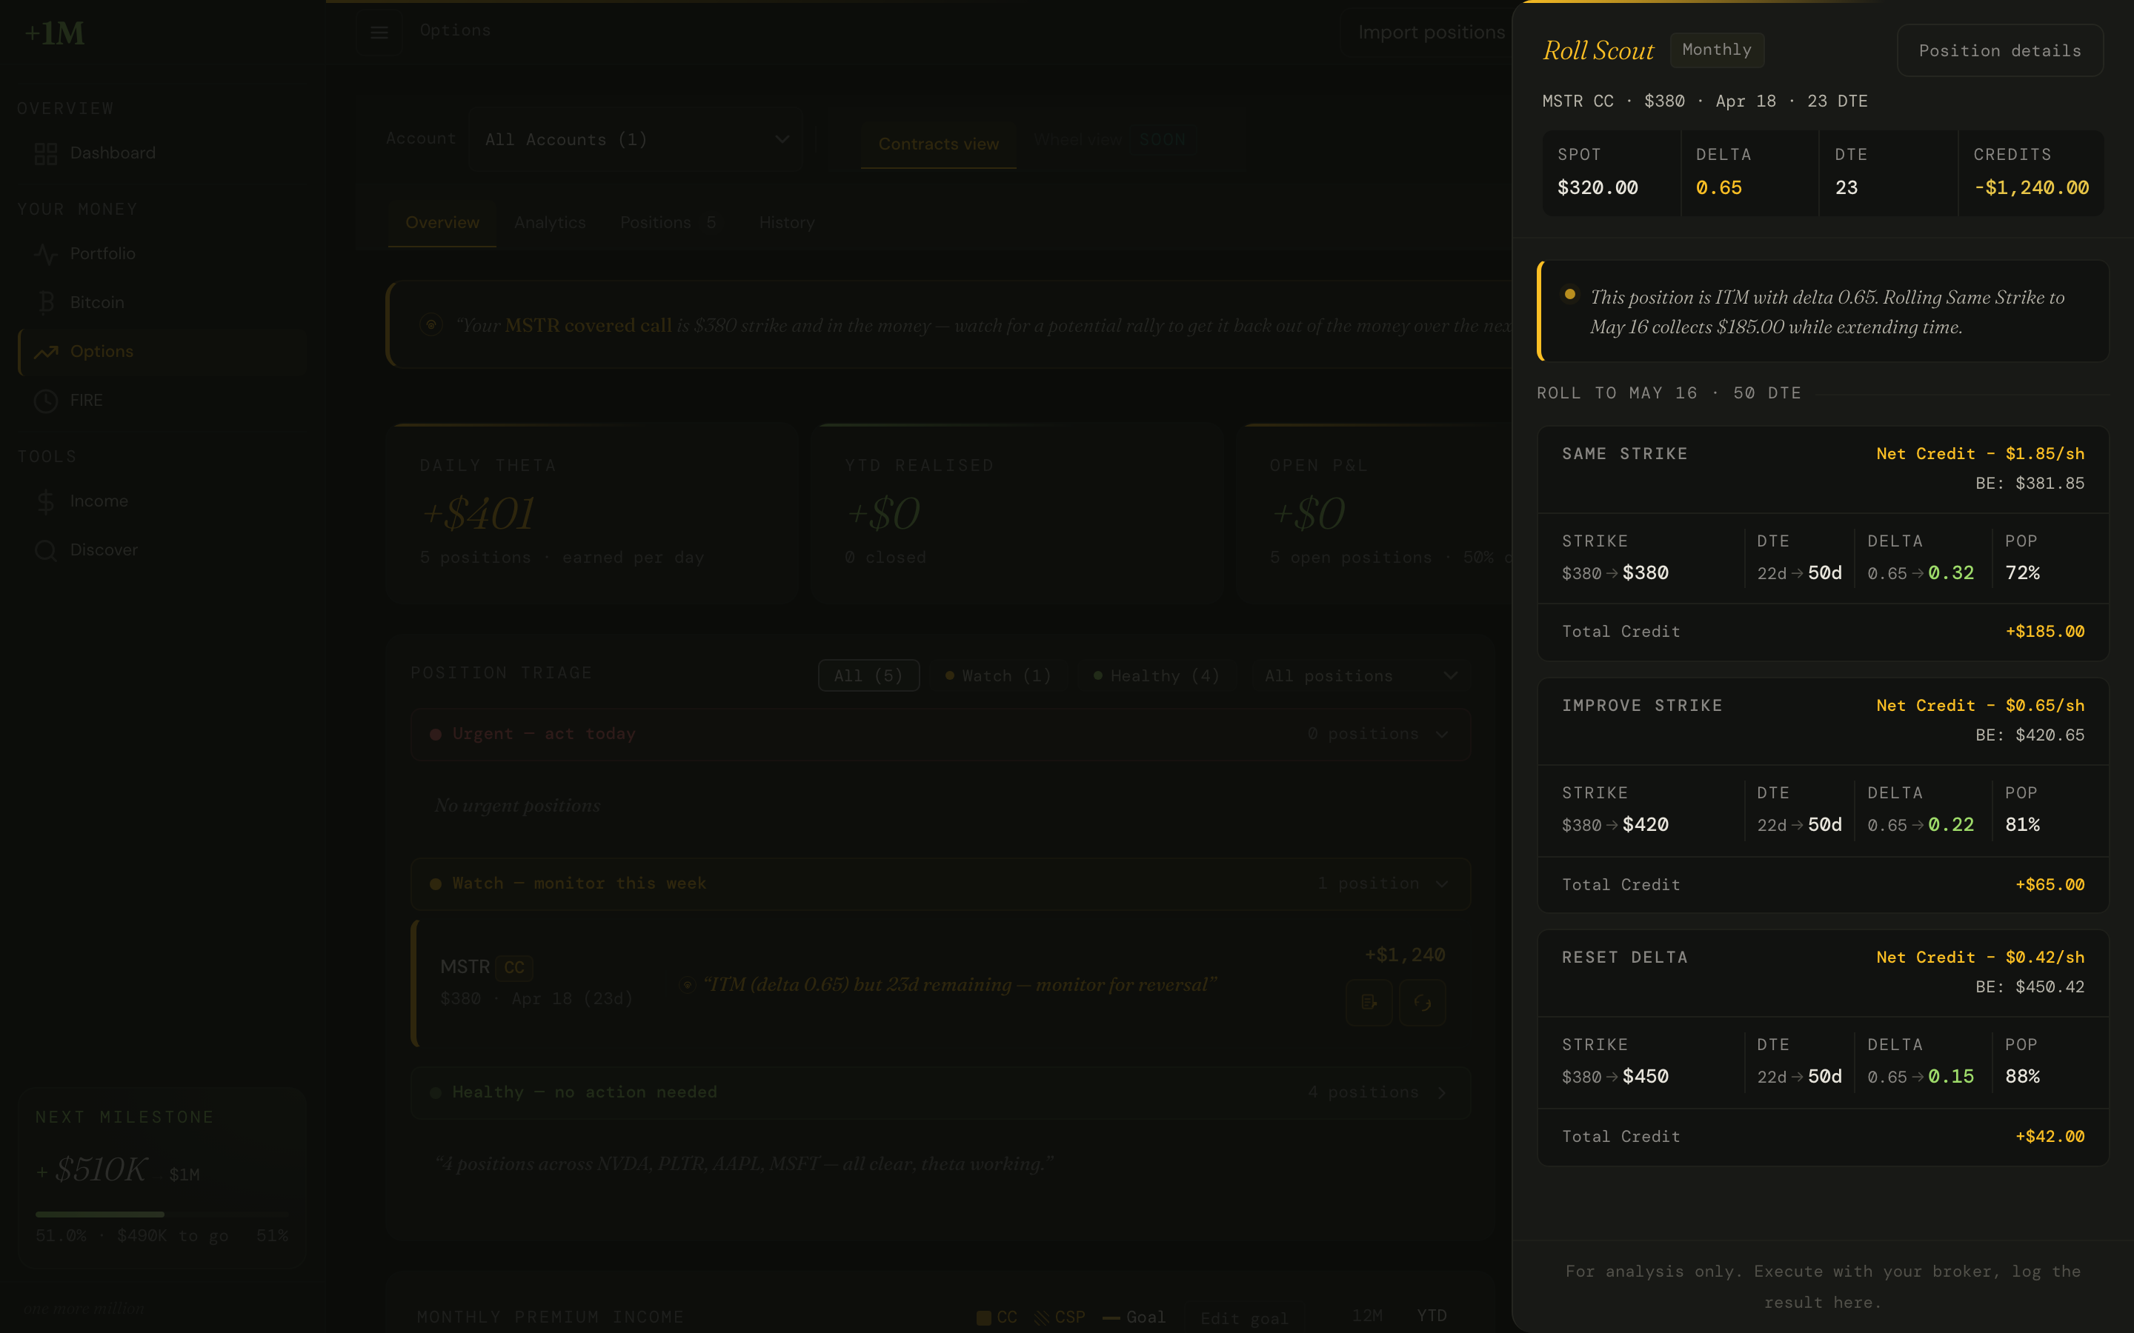This screenshot has width=2134, height=1333.
Task: Open the Overview tab
Action: [x=442, y=223]
